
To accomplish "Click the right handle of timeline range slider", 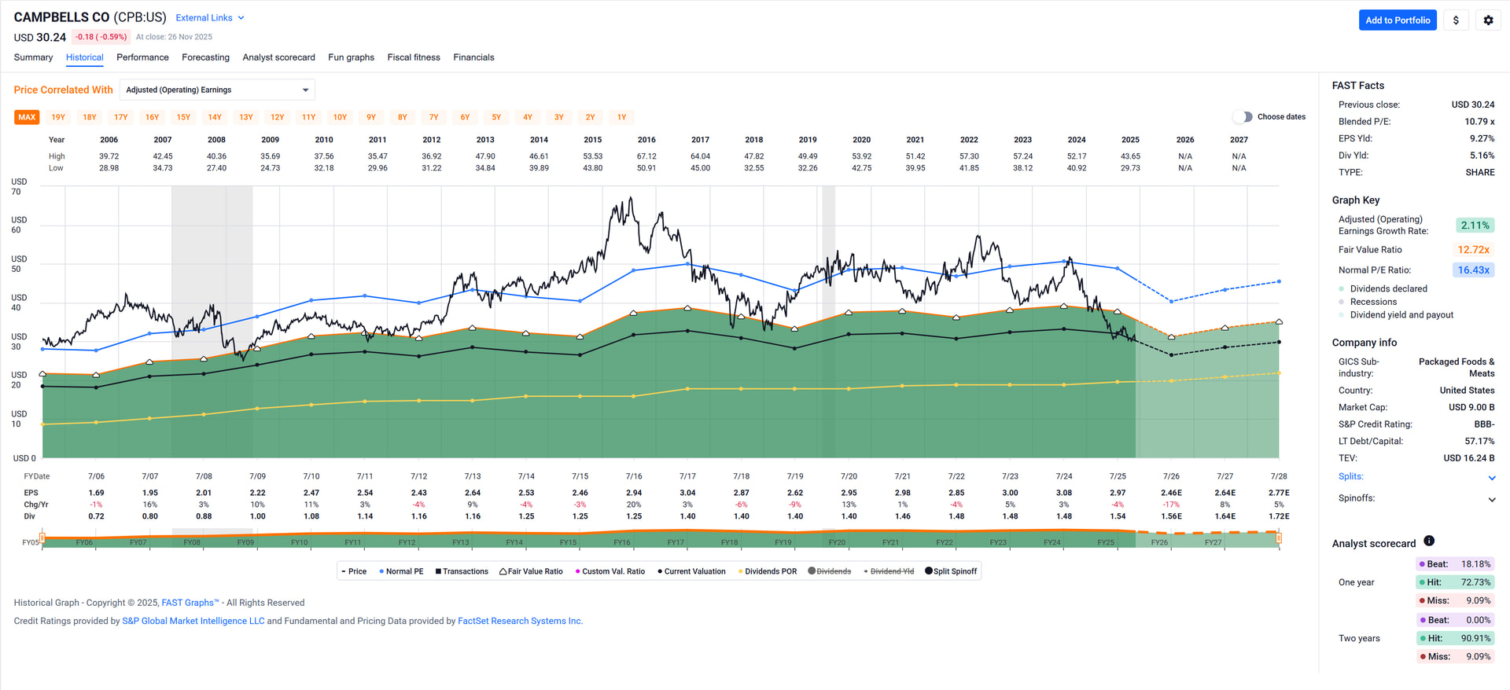I will (x=1279, y=538).
